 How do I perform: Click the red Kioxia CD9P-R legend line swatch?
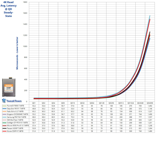(x=5, y=131)
